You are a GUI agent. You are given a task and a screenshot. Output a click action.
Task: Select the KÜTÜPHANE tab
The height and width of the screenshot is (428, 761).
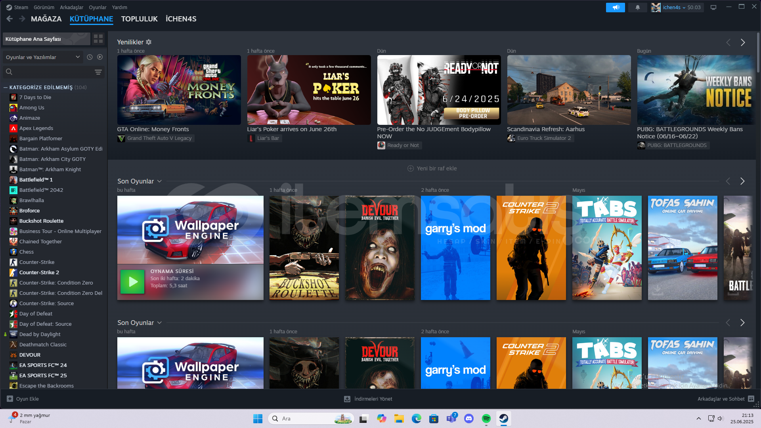coord(91,19)
